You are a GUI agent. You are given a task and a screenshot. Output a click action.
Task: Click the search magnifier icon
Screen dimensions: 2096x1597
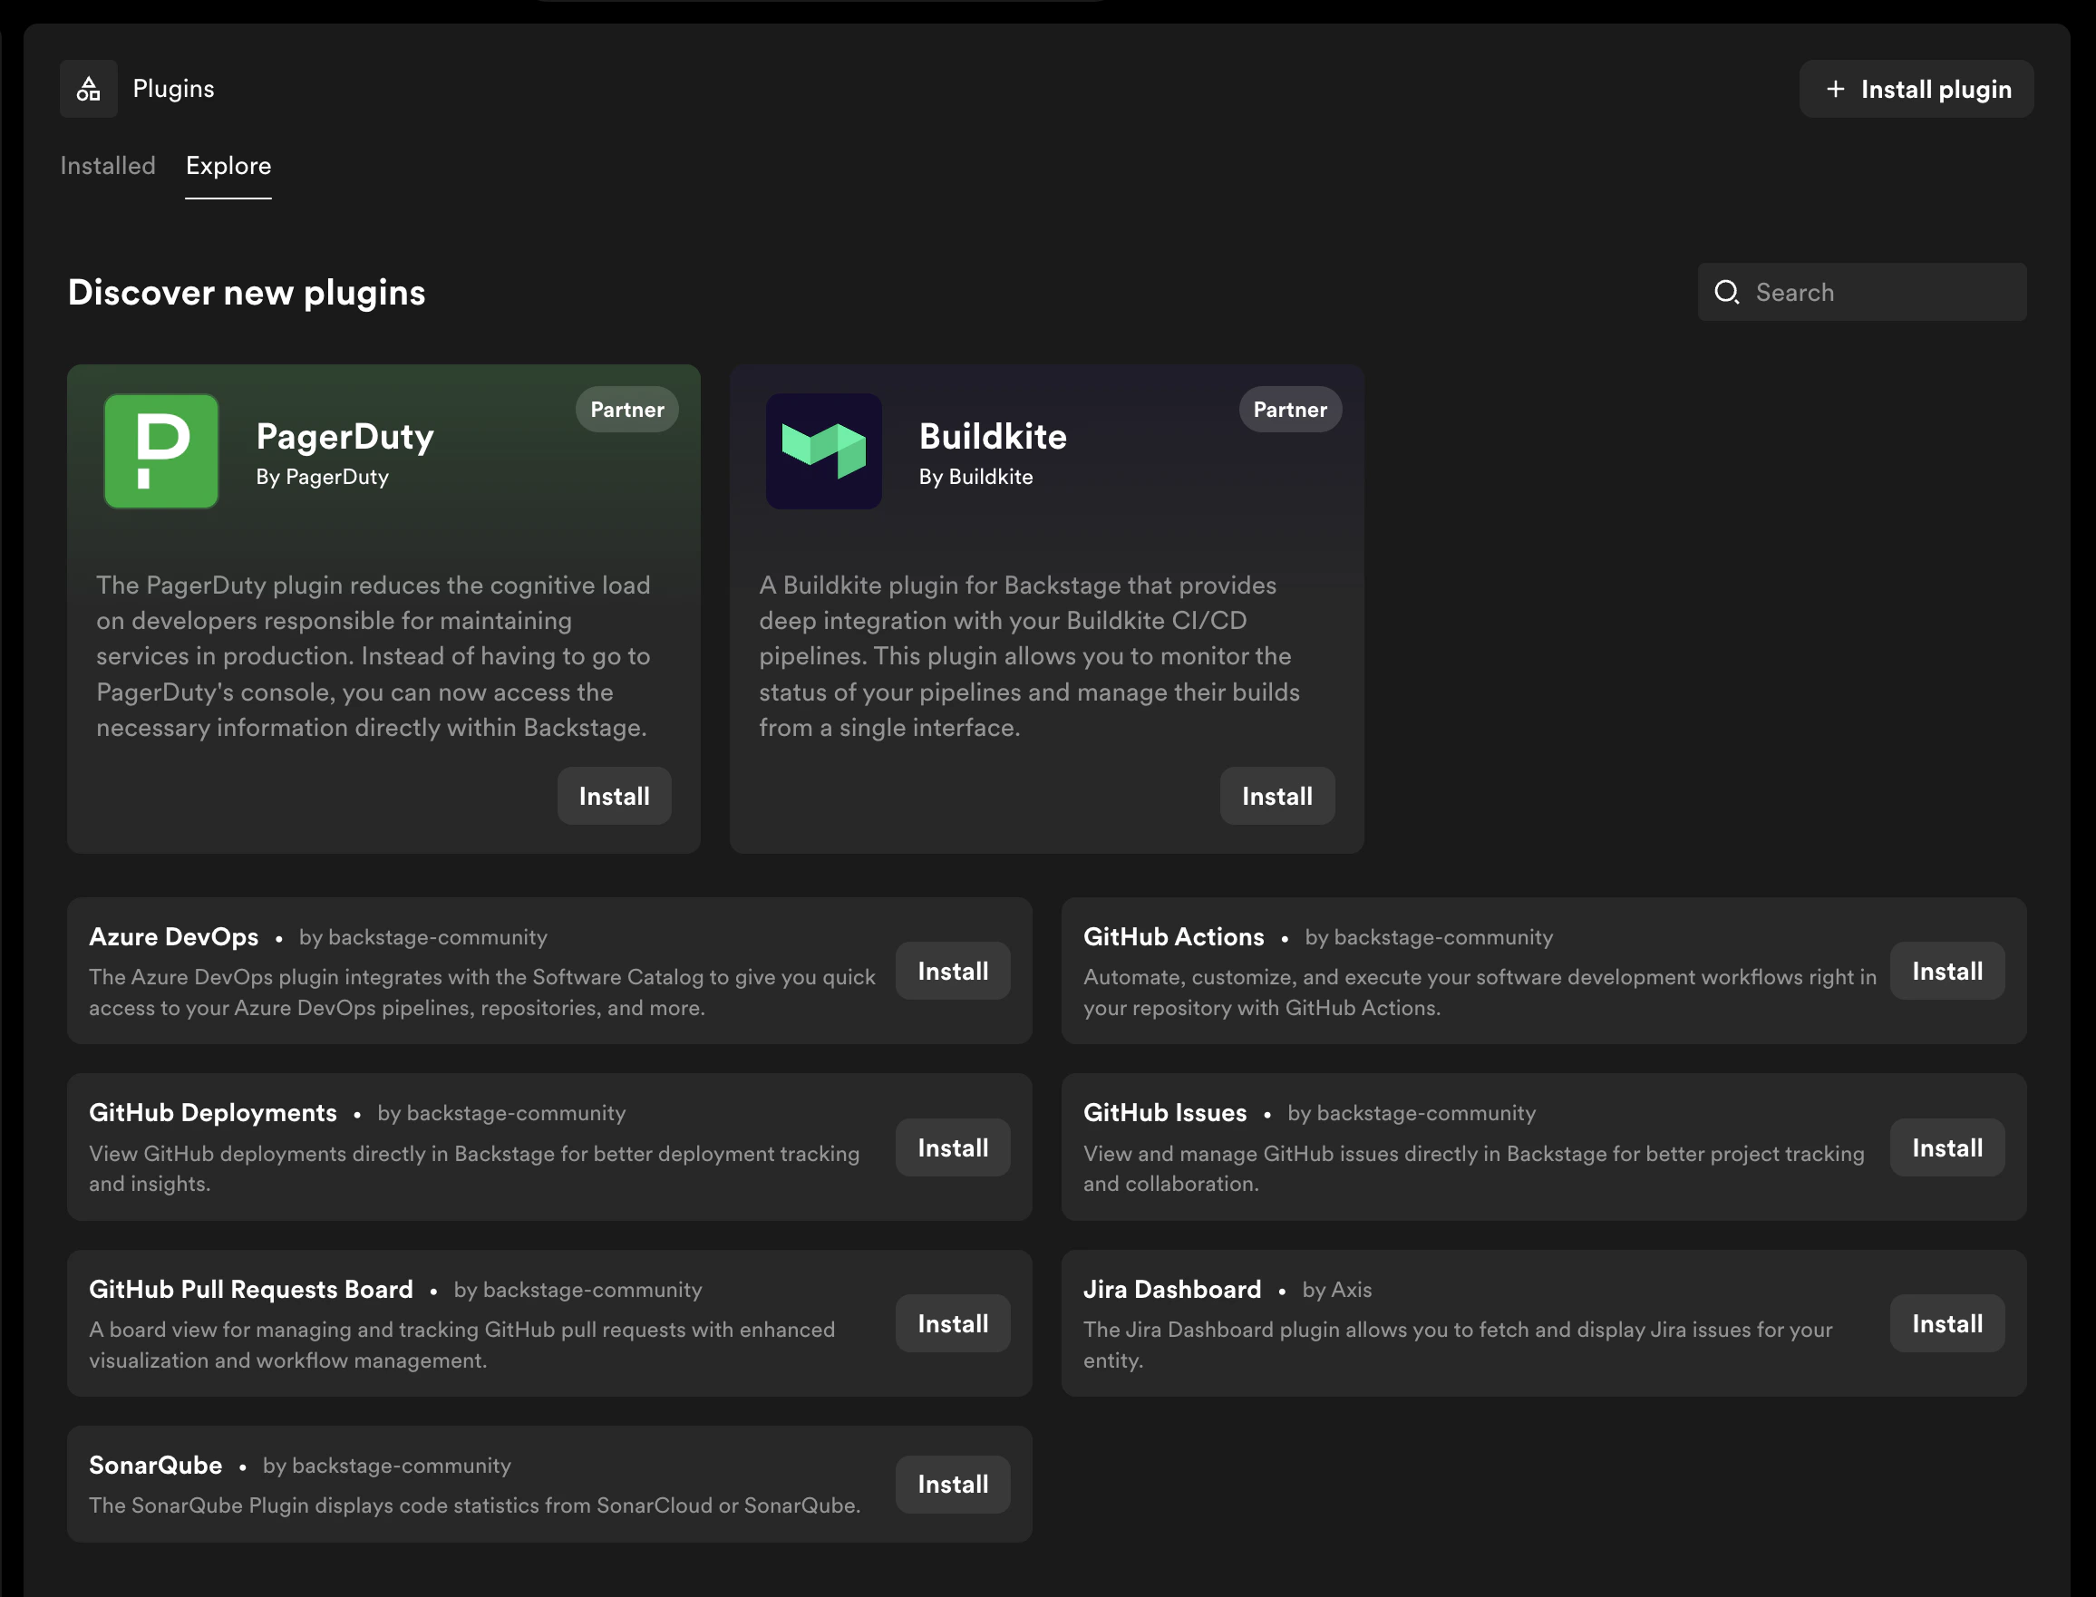1726,292
